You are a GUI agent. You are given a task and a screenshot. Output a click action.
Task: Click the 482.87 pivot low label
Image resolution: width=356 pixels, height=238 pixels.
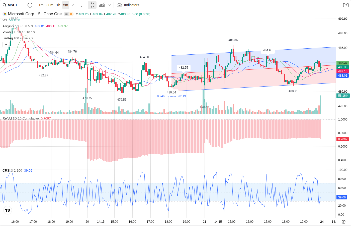[44, 75]
